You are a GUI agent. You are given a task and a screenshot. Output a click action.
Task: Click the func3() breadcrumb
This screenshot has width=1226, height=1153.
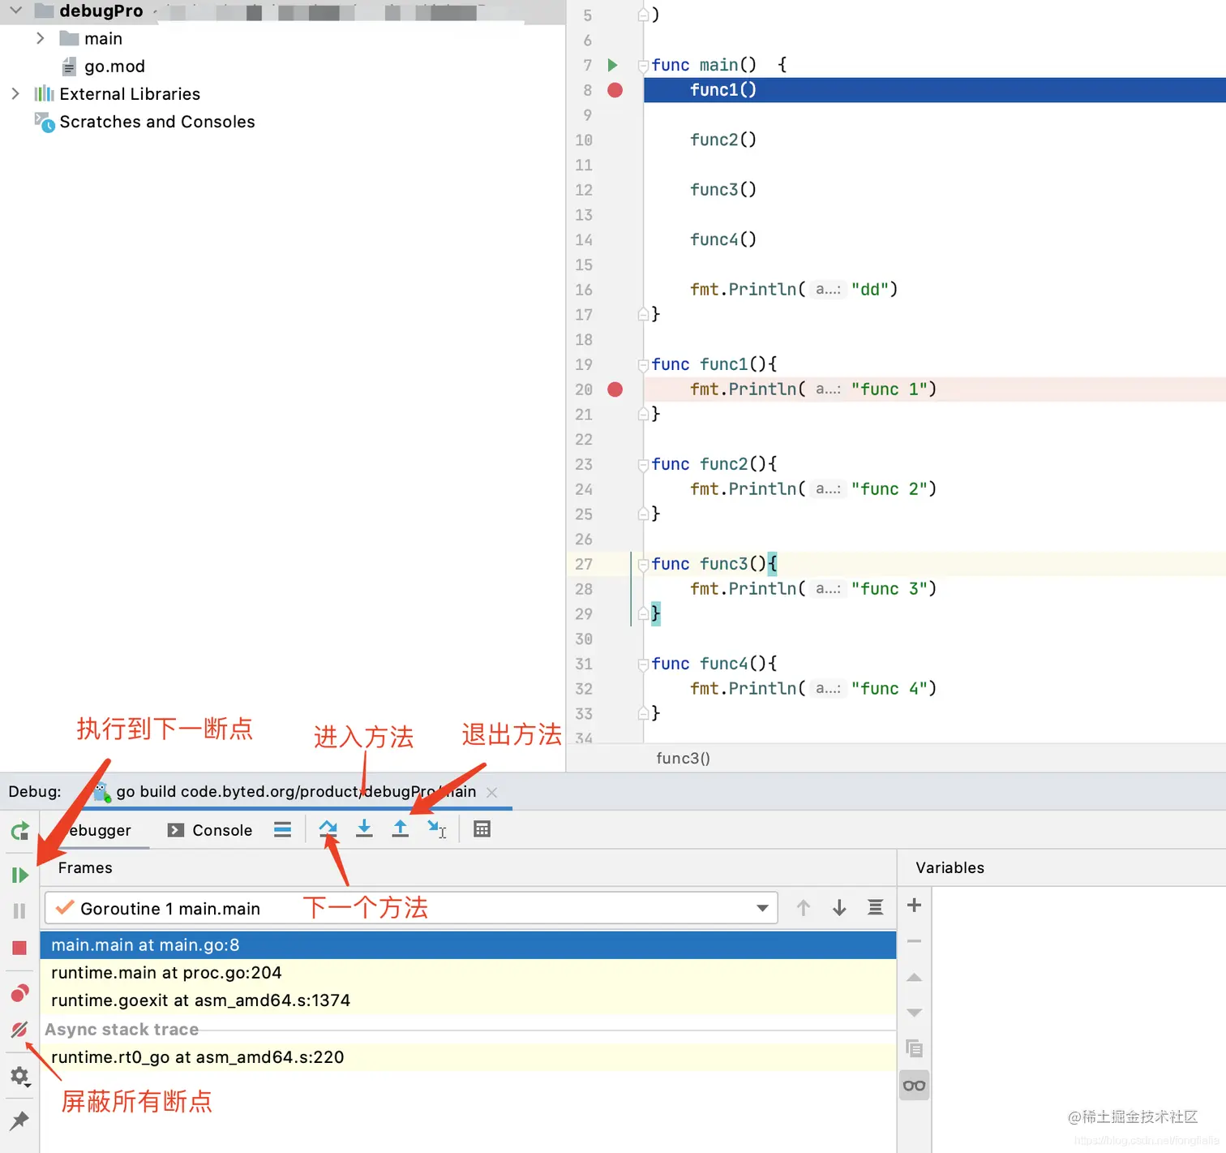pyautogui.click(x=683, y=759)
